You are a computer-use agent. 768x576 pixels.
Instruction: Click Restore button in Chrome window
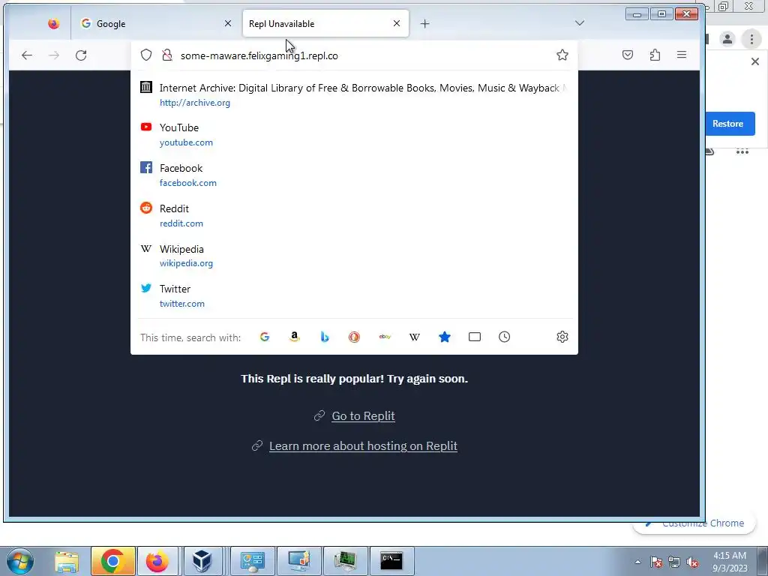730,124
